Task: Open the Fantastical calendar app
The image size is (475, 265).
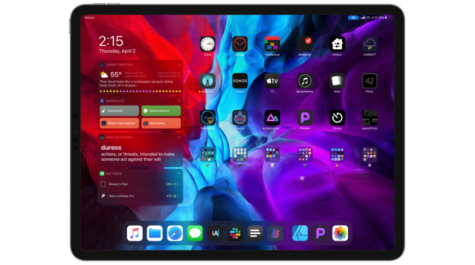Action: point(272,44)
